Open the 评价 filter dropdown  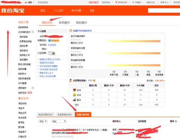[43, 121]
